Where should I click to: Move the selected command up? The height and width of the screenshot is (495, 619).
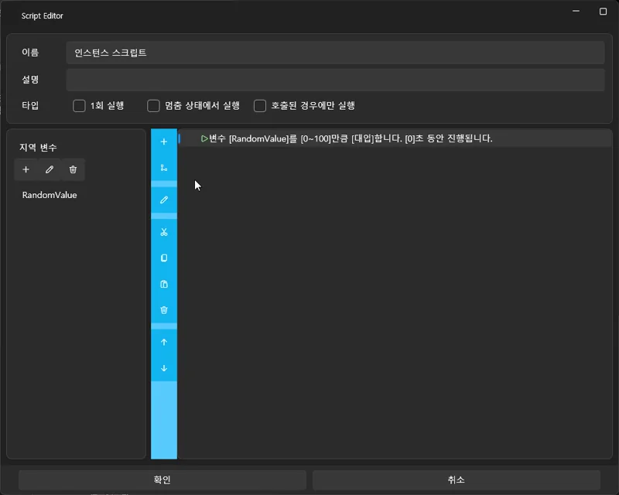point(164,340)
